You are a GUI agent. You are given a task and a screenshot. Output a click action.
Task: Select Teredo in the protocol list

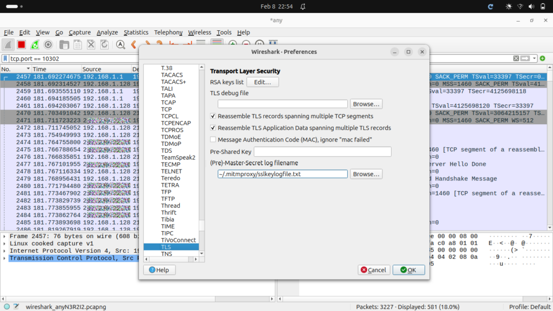pyautogui.click(x=170, y=178)
